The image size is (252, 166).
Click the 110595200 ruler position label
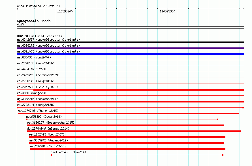(65, 11)
